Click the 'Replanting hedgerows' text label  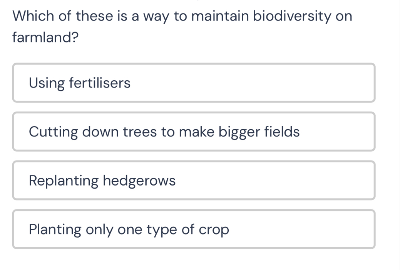(x=102, y=181)
